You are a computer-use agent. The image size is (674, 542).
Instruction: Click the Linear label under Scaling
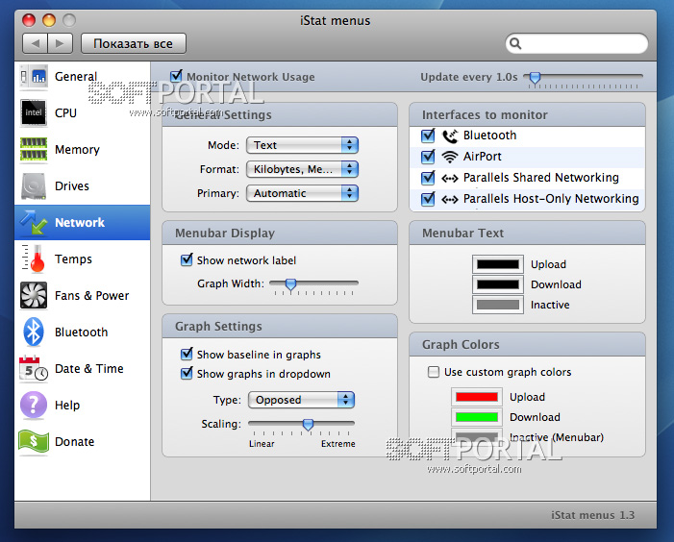[262, 444]
